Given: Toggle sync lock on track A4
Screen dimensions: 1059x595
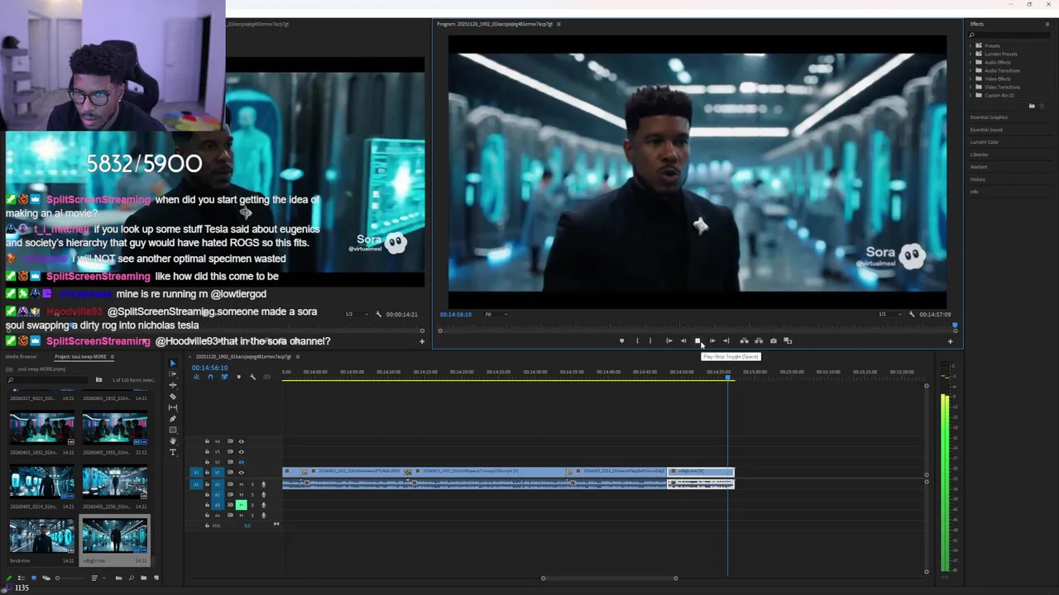Looking at the screenshot, I should point(231,516).
